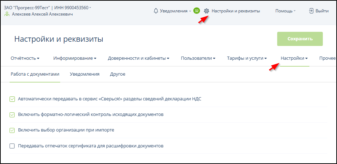This screenshot has height=164, width=337.
Task: Expand the Отчётность dropdown menu
Action: click(x=25, y=58)
